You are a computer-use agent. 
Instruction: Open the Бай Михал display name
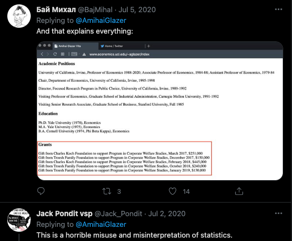(56, 10)
